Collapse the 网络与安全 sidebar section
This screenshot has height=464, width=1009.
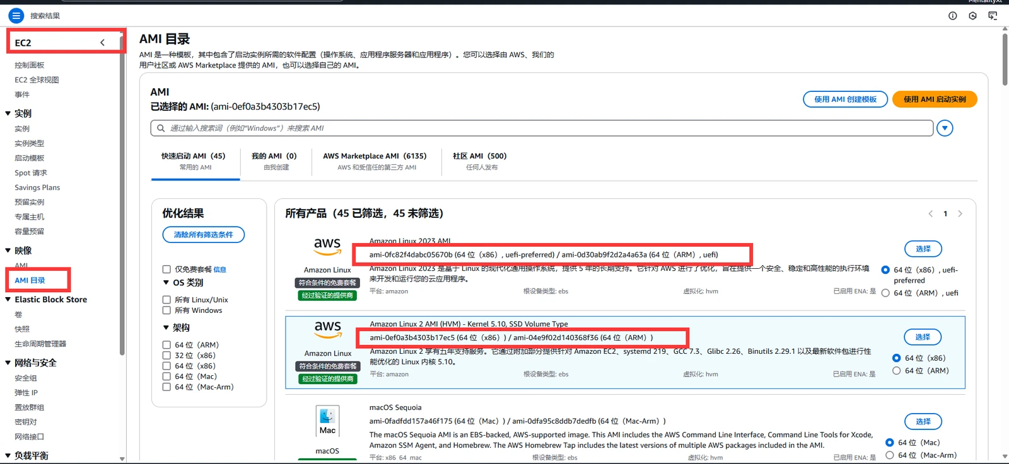point(8,363)
